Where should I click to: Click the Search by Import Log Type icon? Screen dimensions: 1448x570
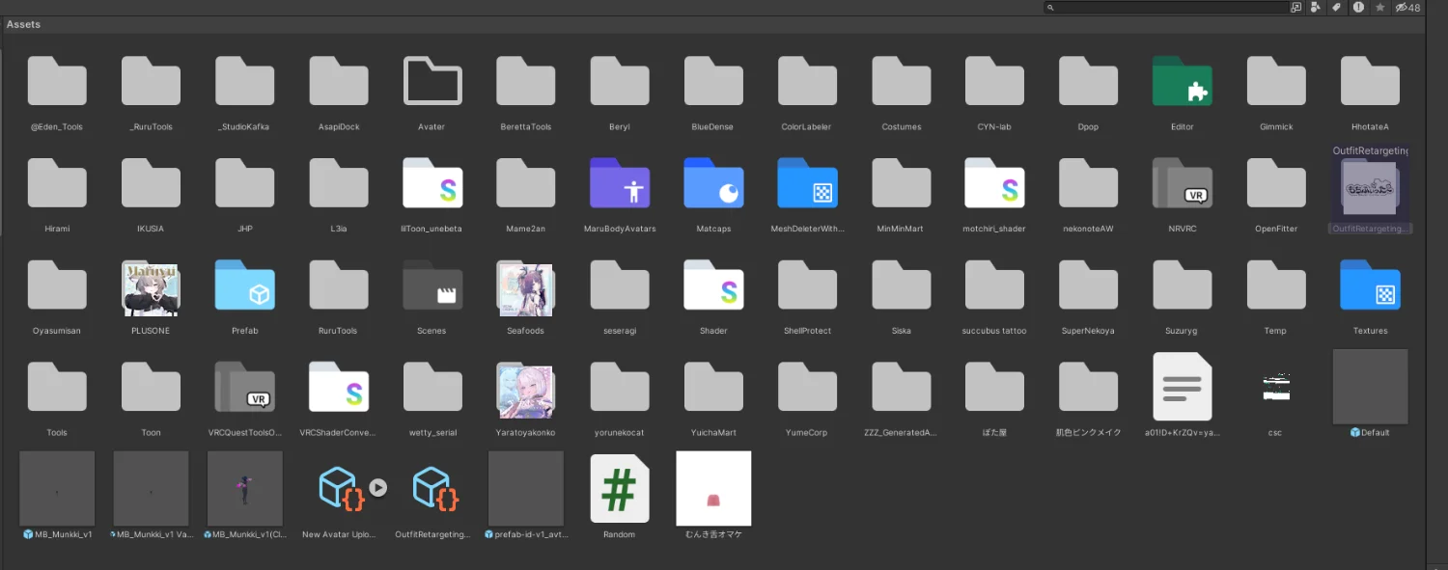(1358, 8)
